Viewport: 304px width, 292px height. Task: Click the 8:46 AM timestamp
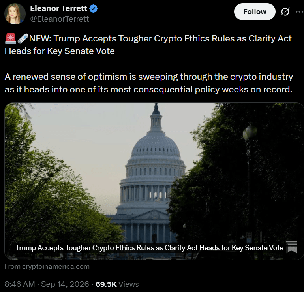pyautogui.click(x=20, y=284)
